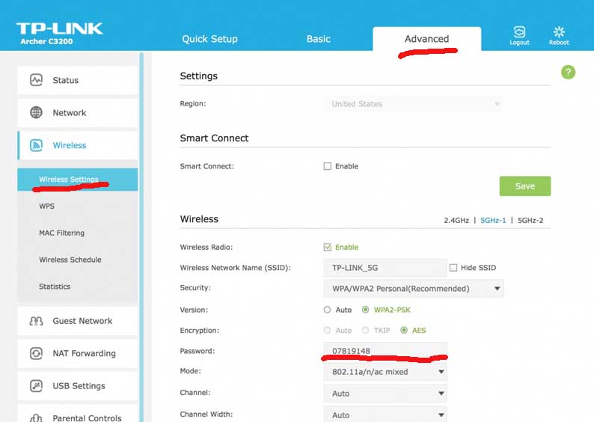Open the Status menu label
The height and width of the screenshot is (422, 594).
[x=66, y=80]
